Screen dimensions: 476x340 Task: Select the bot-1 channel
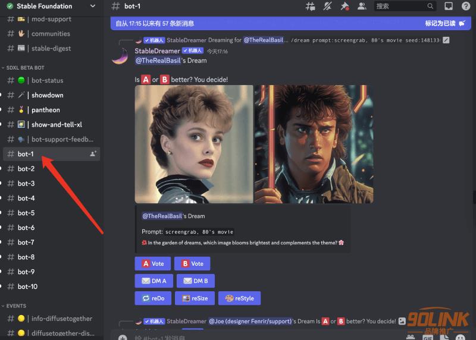click(52, 154)
